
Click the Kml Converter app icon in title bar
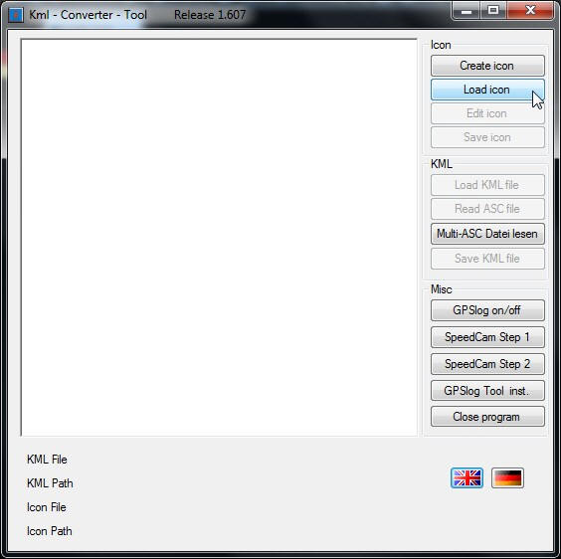[16, 15]
